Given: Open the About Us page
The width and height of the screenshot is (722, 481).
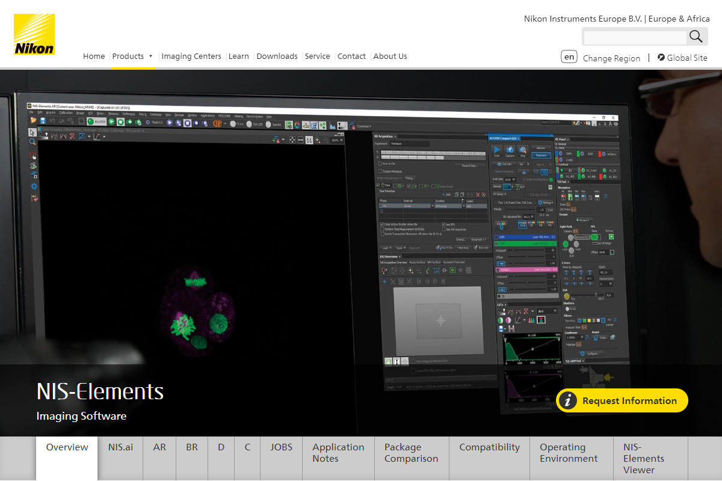Looking at the screenshot, I should coord(390,57).
